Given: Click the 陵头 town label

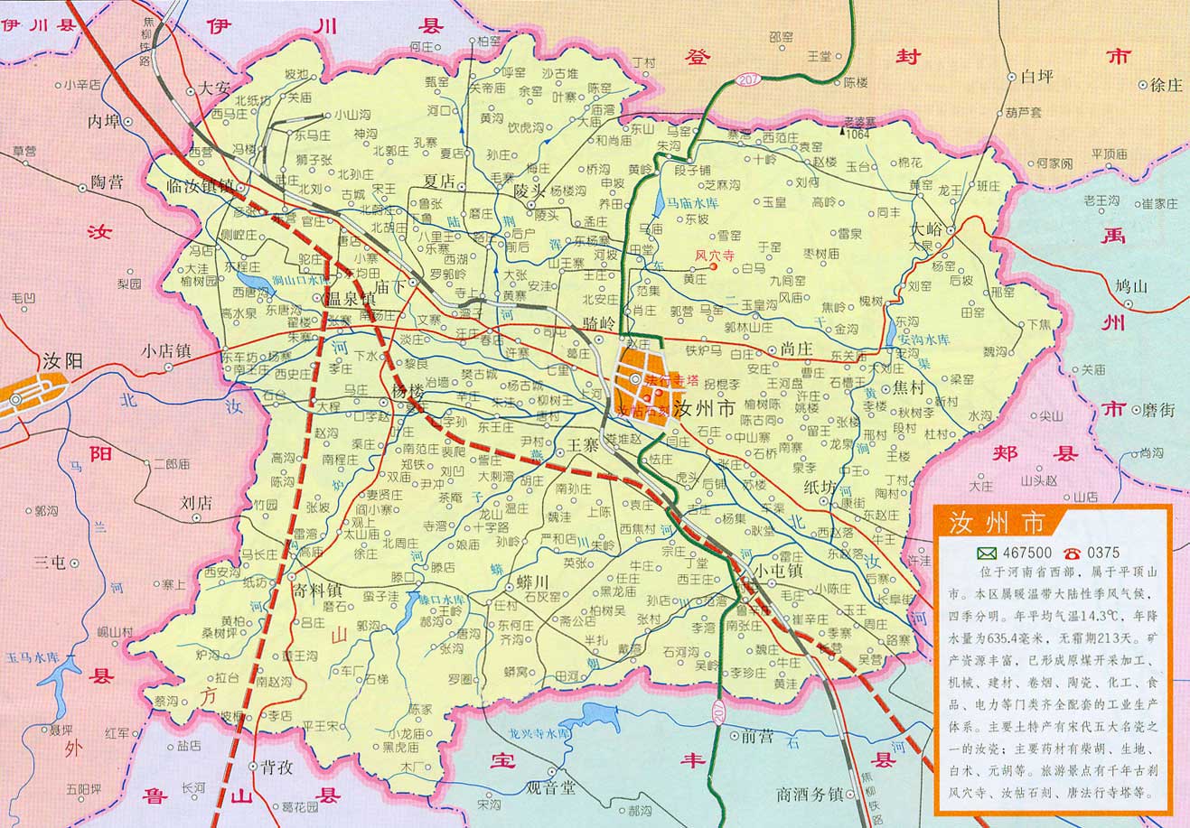Looking at the screenshot, I should (x=530, y=191).
